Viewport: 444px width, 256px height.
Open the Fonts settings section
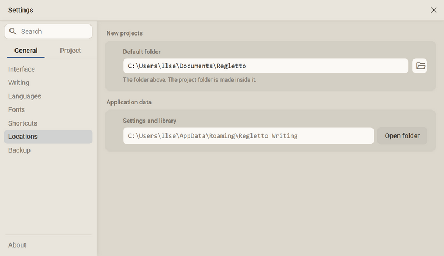48,109
